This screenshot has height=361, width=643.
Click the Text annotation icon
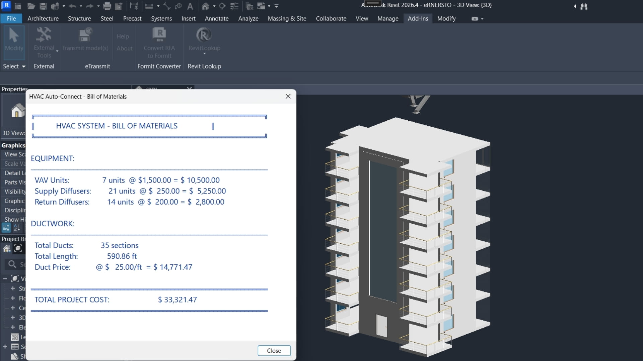(x=190, y=6)
